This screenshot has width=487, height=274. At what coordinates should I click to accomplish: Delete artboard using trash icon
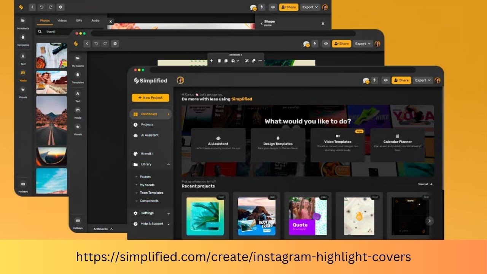pyautogui.click(x=219, y=61)
